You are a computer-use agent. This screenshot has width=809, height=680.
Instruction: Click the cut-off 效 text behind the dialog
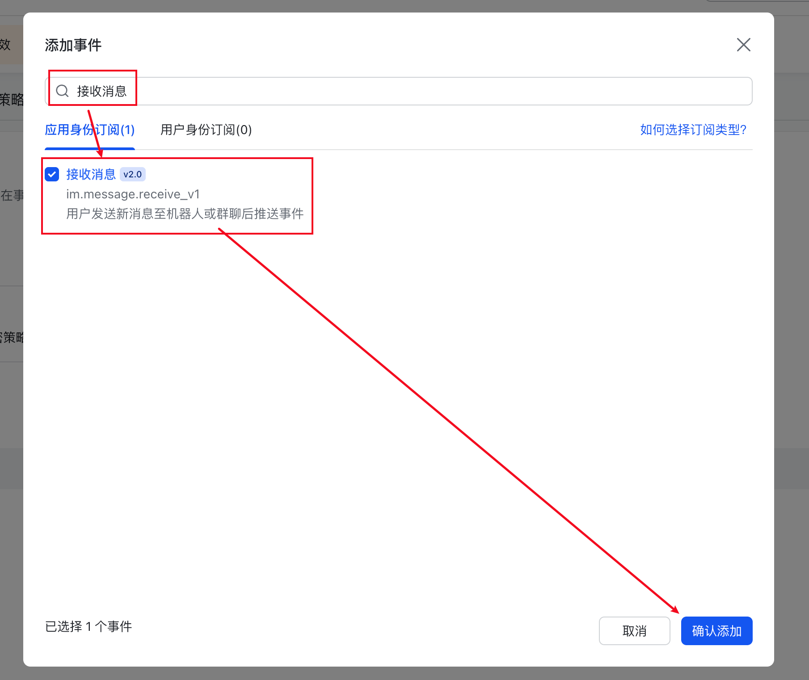coord(6,45)
